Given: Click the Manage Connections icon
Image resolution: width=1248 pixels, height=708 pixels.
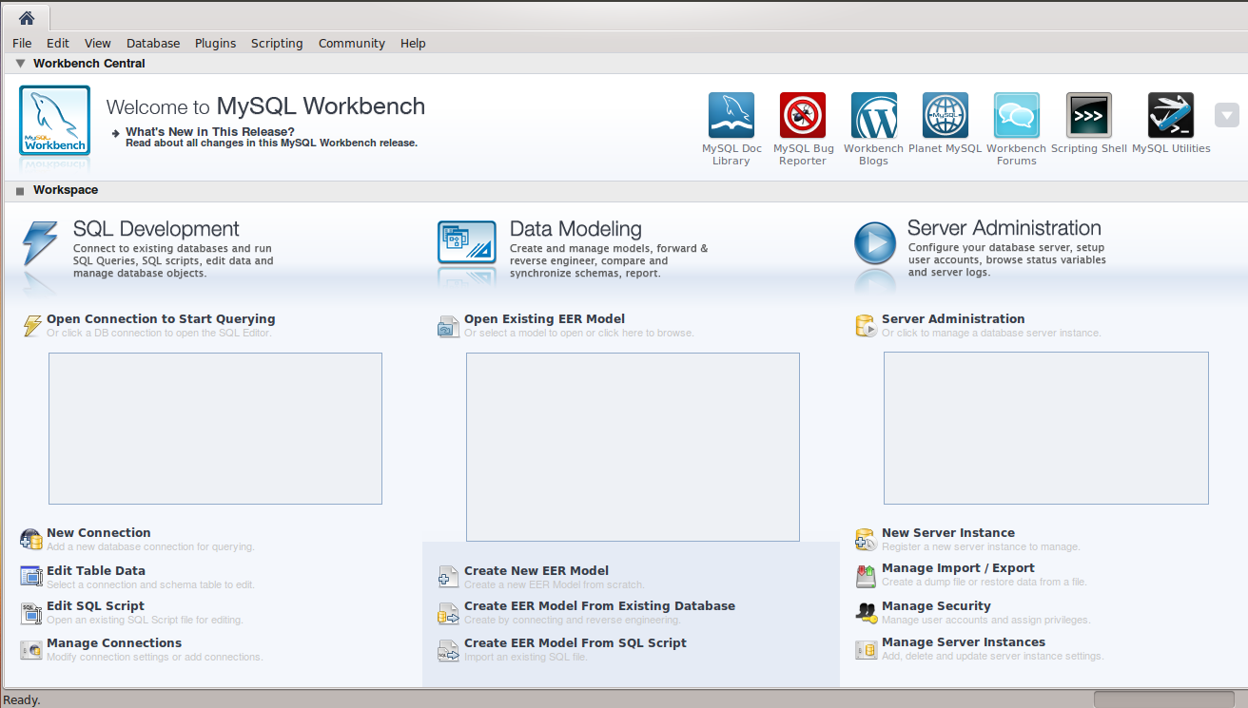Looking at the screenshot, I should [31, 650].
